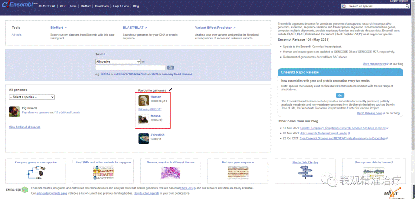The width and height of the screenshot is (415, 199).
Task: Open Gene expression in different tissues heading link
Action: [x=171, y=162]
